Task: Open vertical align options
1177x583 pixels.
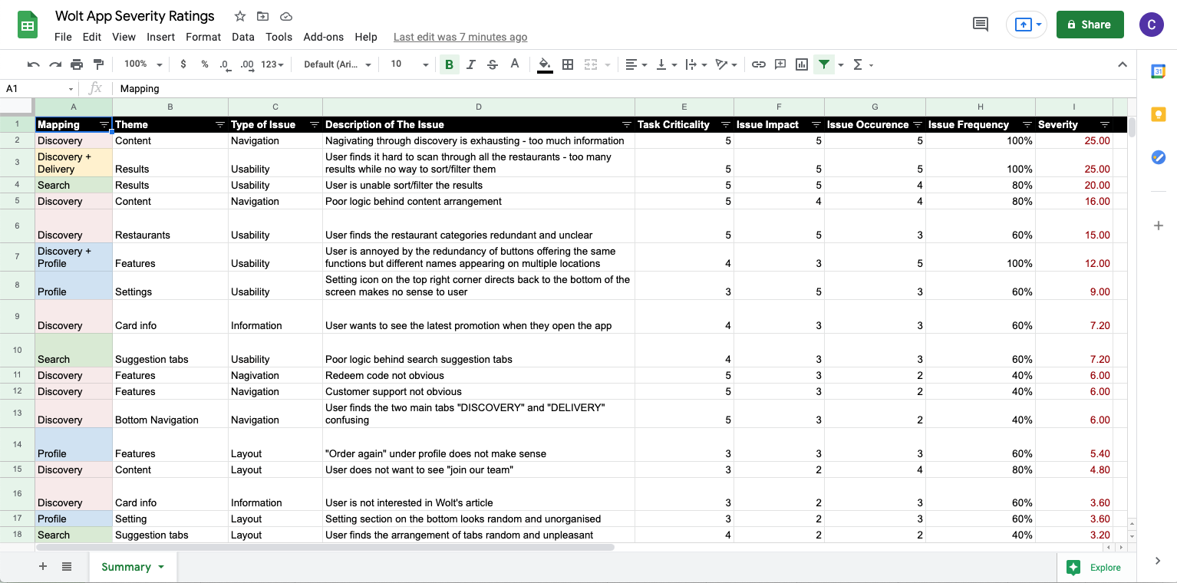Action: pos(667,64)
